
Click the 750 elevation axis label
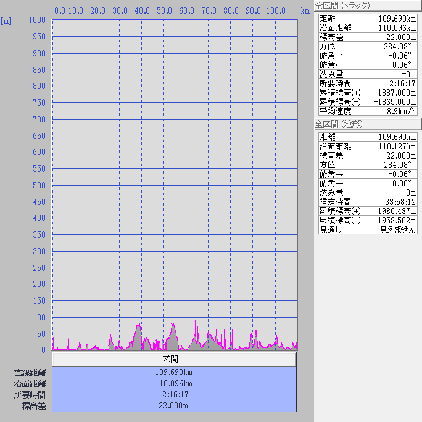[x=39, y=102]
